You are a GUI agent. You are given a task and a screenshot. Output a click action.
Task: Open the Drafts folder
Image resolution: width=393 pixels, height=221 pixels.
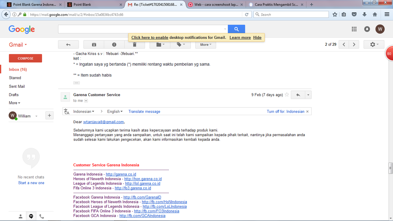tap(14, 95)
